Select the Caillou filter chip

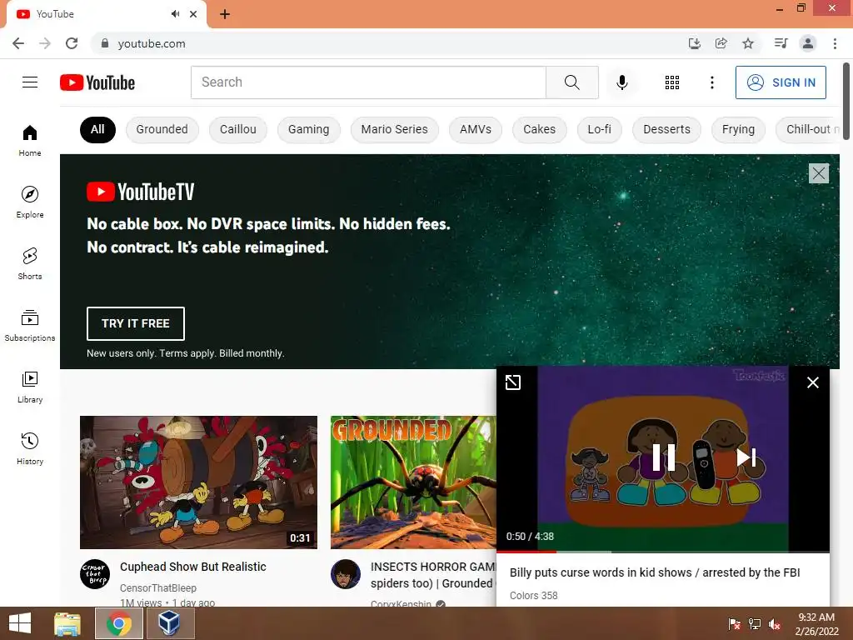237,129
